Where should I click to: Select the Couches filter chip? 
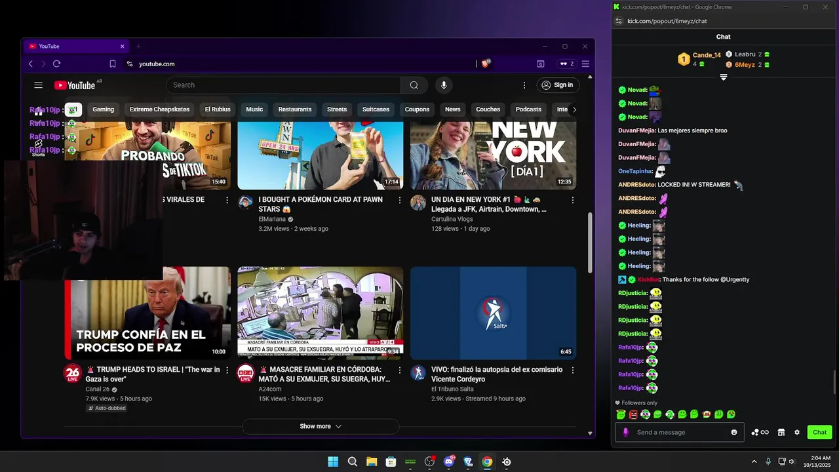pos(488,109)
